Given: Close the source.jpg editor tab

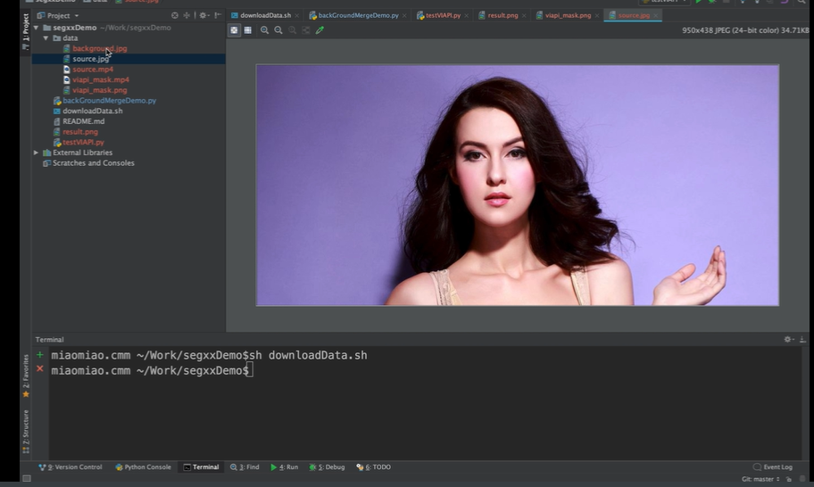Looking at the screenshot, I should (x=656, y=15).
